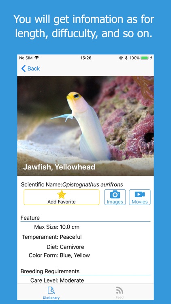This screenshot has height=304, width=171.
Task: Tap the Bluetooth status icon
Action: coord(126,58)
